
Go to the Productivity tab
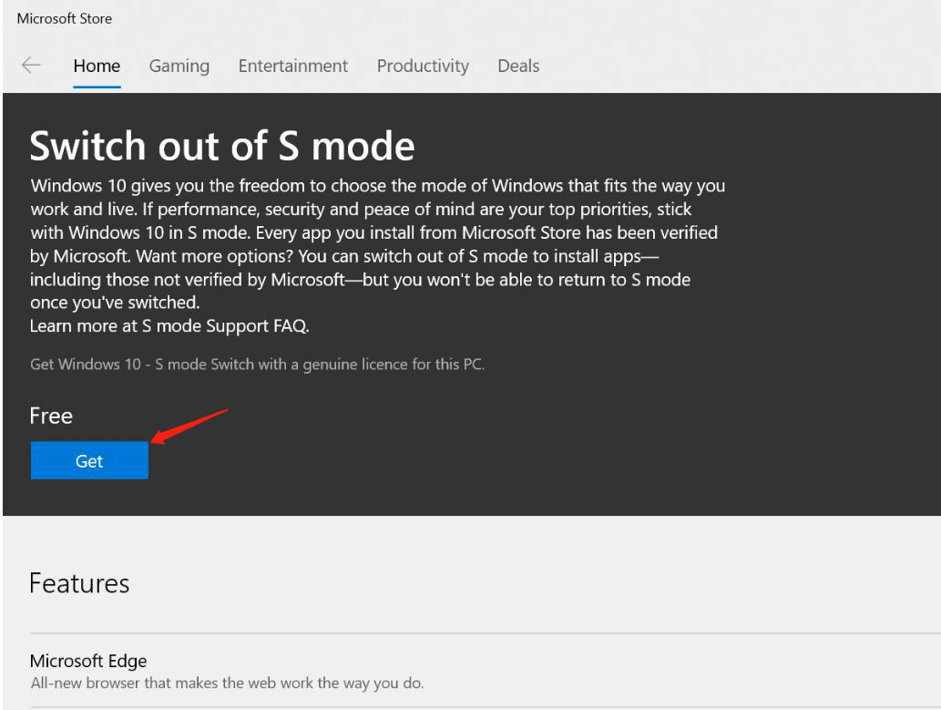point(423,66)
